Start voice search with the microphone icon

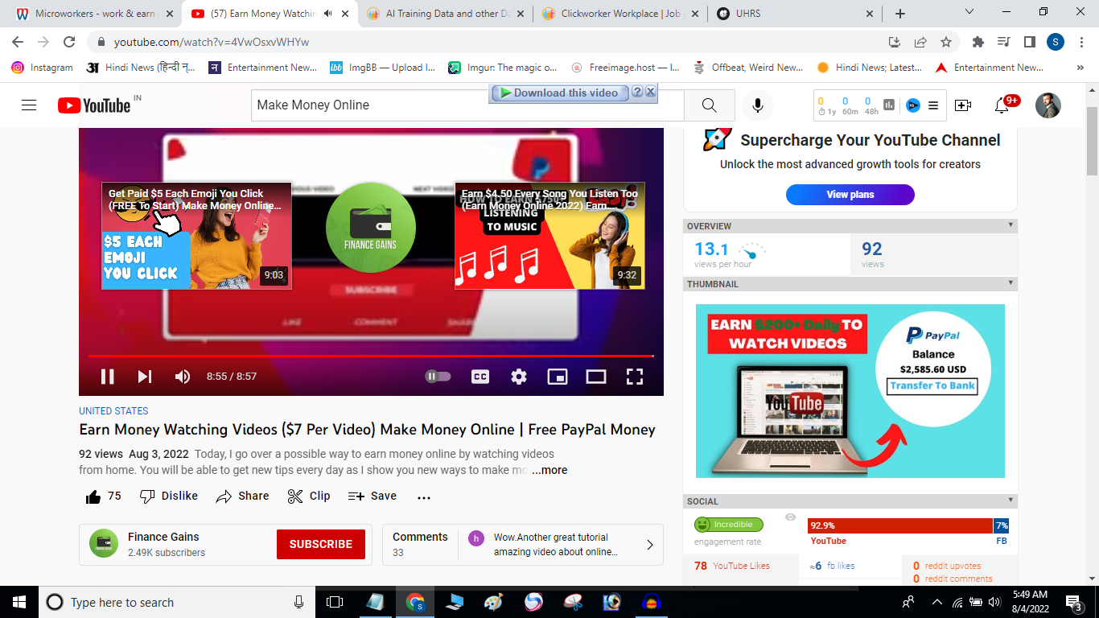[x=757, y=105]
